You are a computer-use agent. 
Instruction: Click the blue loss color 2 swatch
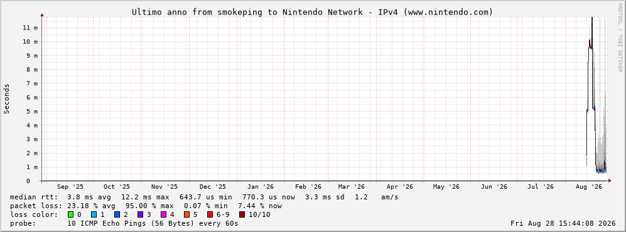pyautogui.click(x=117, y=214)
